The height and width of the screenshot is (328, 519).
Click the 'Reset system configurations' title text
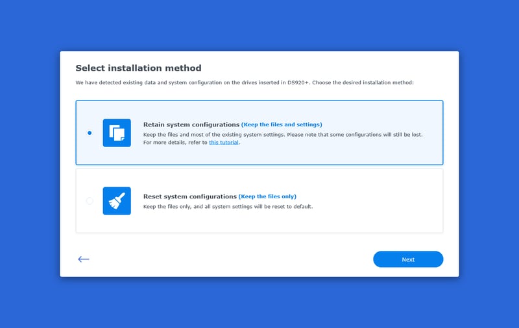tap(189, 196)
